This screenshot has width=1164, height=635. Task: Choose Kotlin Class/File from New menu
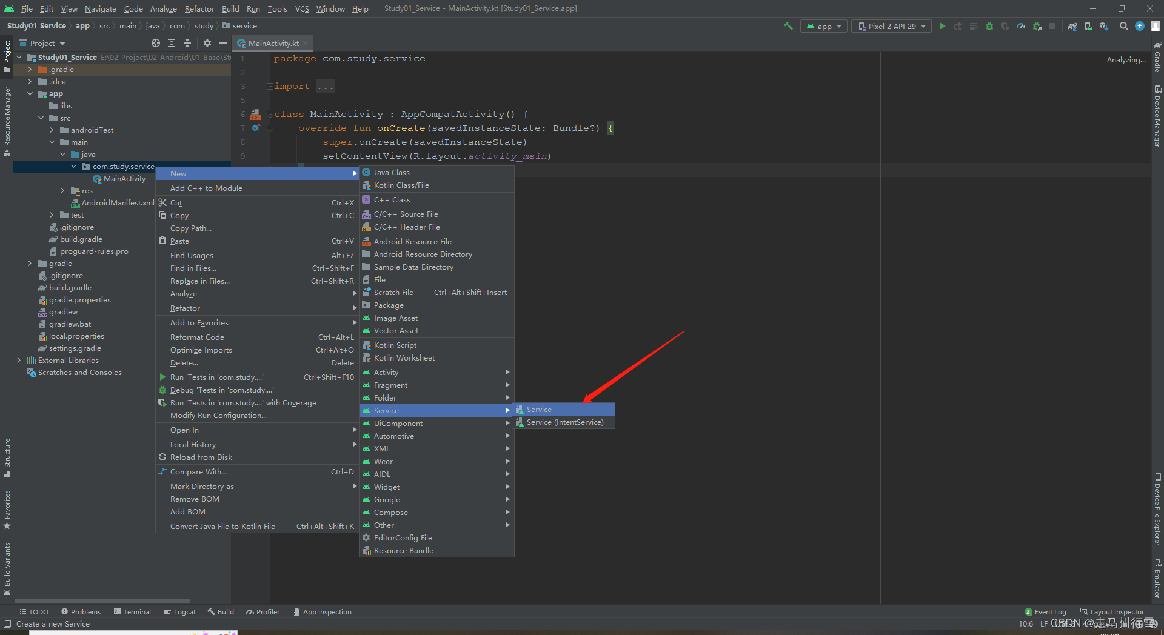(x=401, y=185)
